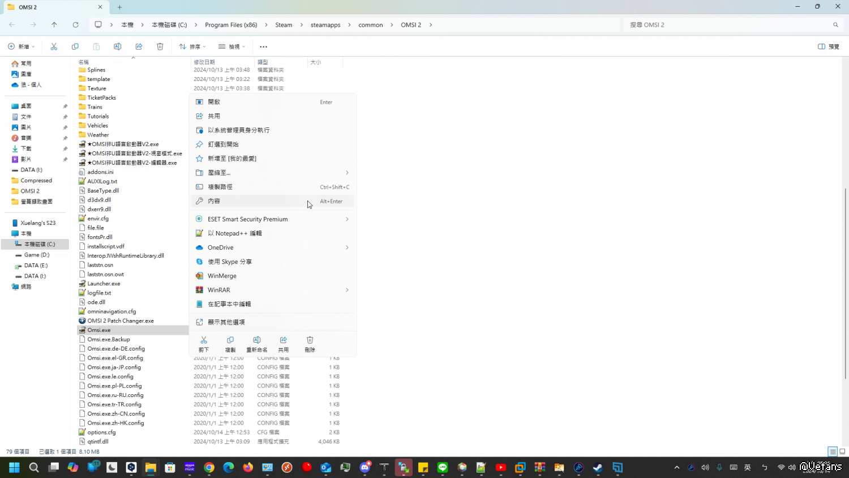Click the Rename icon in the command bar

[117, 46]
